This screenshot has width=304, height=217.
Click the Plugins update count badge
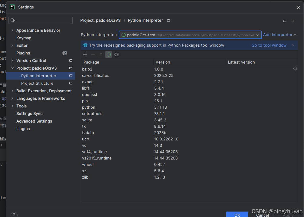[65, 53]
